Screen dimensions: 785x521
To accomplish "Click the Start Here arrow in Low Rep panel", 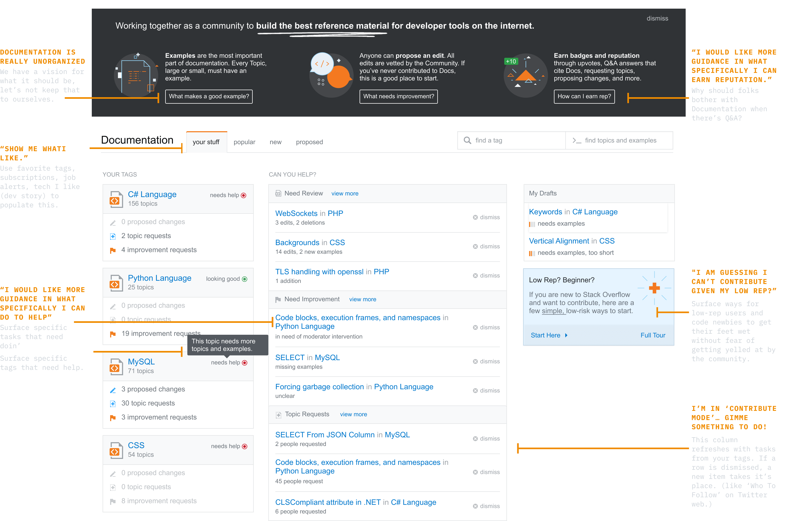I will coord(566,336).
